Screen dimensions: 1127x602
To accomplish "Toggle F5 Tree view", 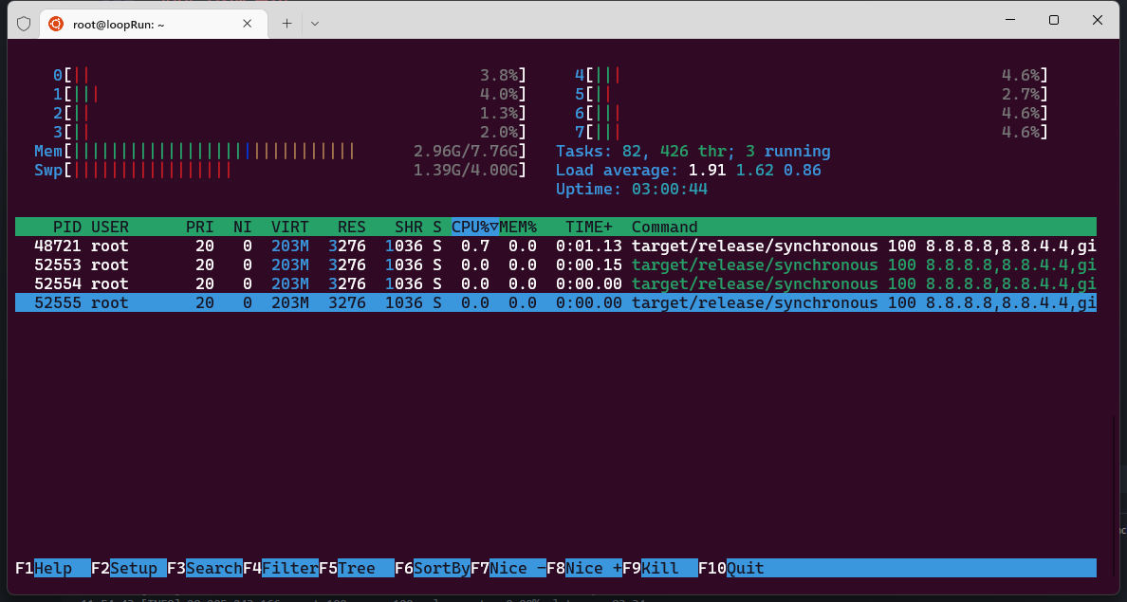I will click(x=357, y=568).
